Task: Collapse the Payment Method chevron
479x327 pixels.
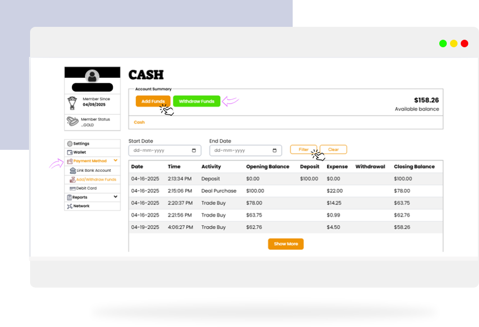Action: tap(115, 161)
